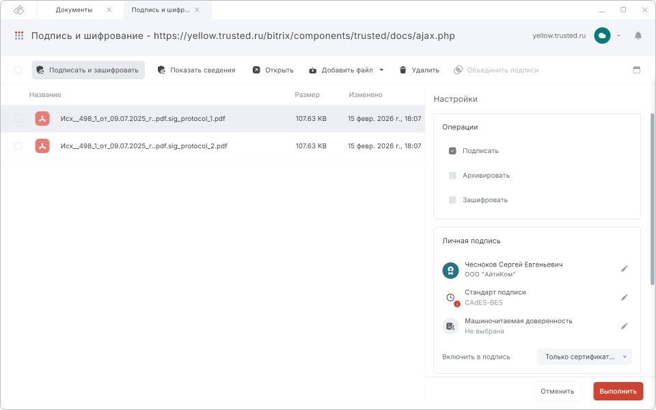
Task: Expand the Добавить файл dropdown arrow
Action: point(381,70)
